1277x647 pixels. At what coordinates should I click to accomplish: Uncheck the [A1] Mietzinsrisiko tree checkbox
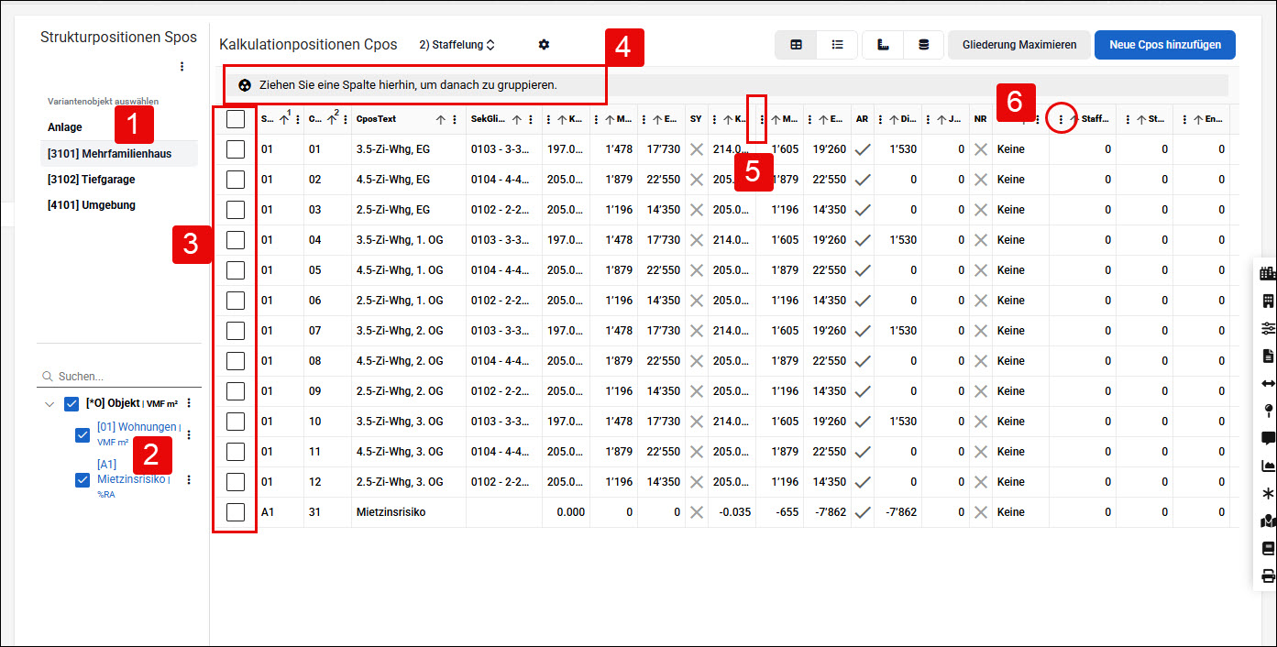point(83,479)
